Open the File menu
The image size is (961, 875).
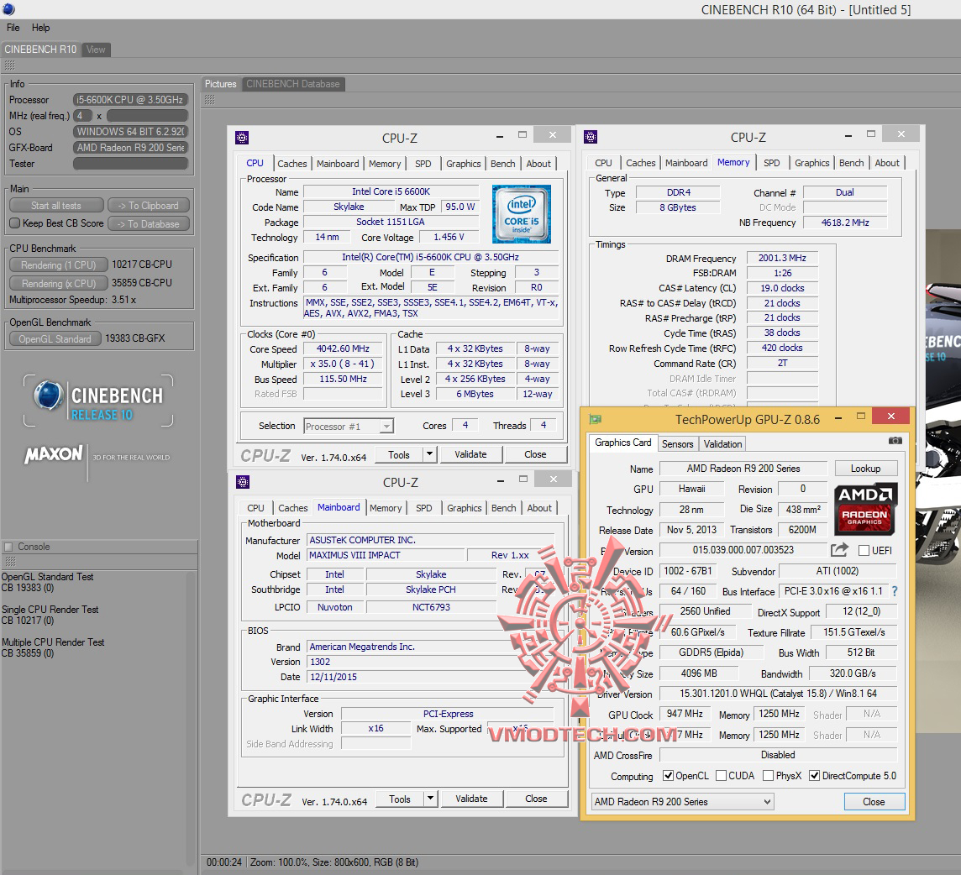[x=13, y=28]
